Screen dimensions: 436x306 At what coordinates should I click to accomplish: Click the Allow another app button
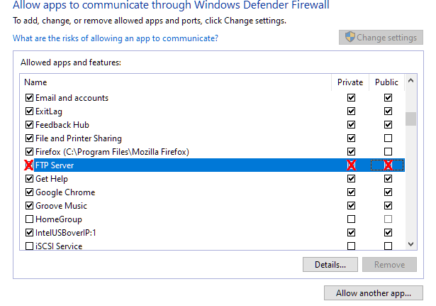click(x=373, y=293)
